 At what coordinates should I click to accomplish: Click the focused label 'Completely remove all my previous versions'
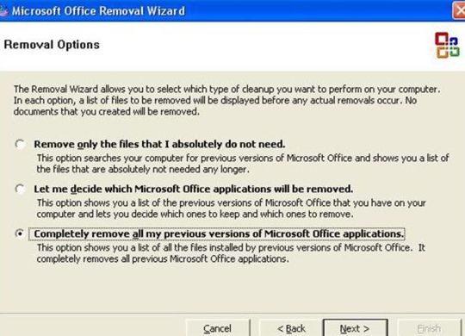pyautogui.click(x=217, y=233)
